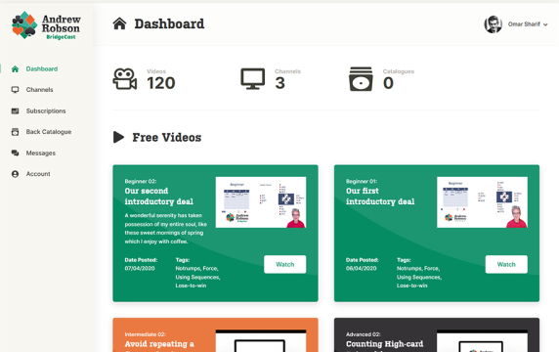This screenshot has height=352, width=559.
Task: Click the play triangle beside Free Videos
Action: (118, 137)
